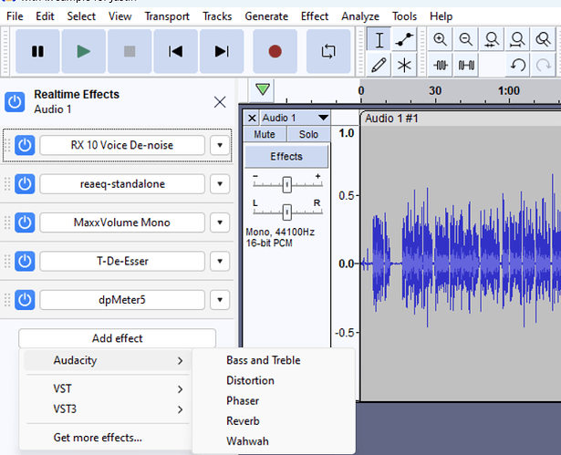Open dropdown arrow next to reaeq-standalone
The height and width of the screenshot is (455, 561).
tap(220, 184)
